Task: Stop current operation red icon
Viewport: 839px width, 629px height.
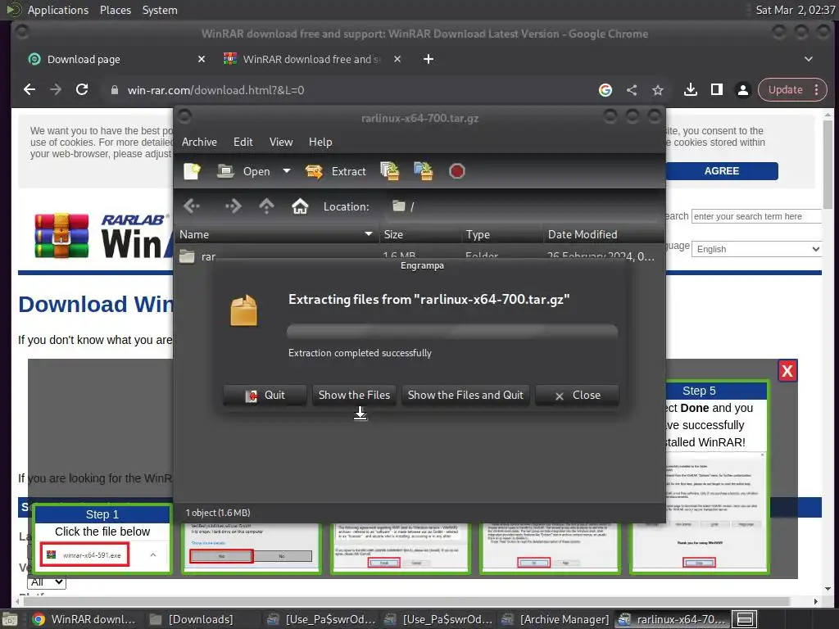Action: [x=457, y=171]
